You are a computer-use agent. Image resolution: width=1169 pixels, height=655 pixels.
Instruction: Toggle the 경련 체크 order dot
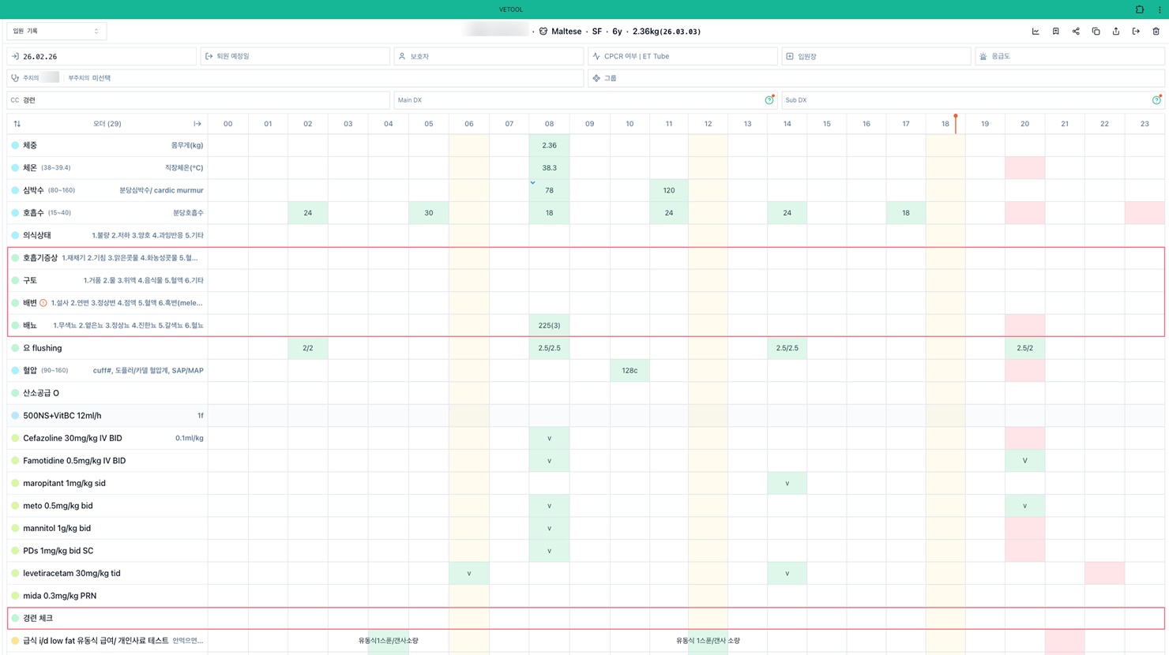click(x=15, y=618)
